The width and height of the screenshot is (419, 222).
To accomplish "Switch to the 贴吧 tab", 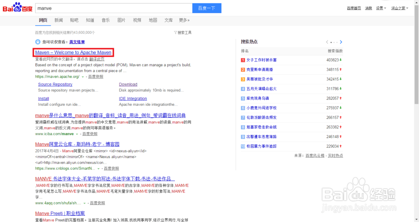I will point(74,20).
